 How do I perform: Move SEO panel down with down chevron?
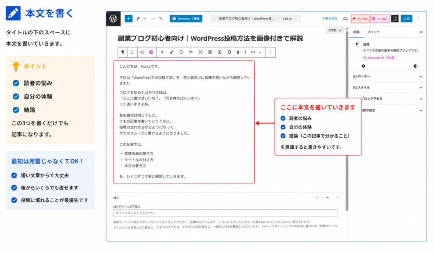pos(327,197)
